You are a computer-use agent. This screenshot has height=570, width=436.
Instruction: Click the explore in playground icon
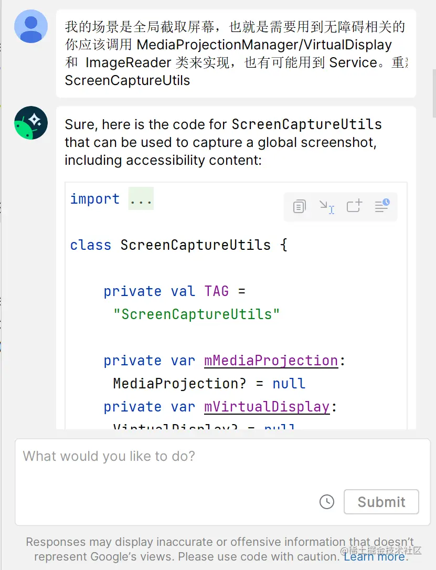click(x=382, y=206)
